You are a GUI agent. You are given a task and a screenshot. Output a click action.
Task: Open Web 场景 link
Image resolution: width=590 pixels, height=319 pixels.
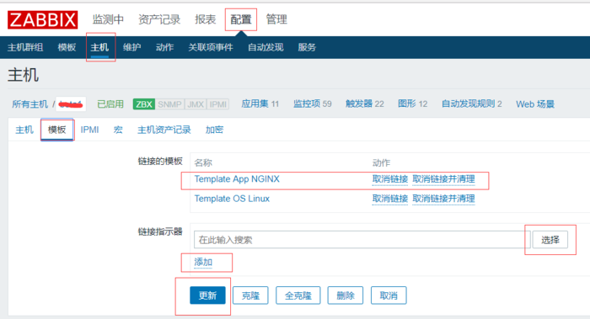[535, 104]
